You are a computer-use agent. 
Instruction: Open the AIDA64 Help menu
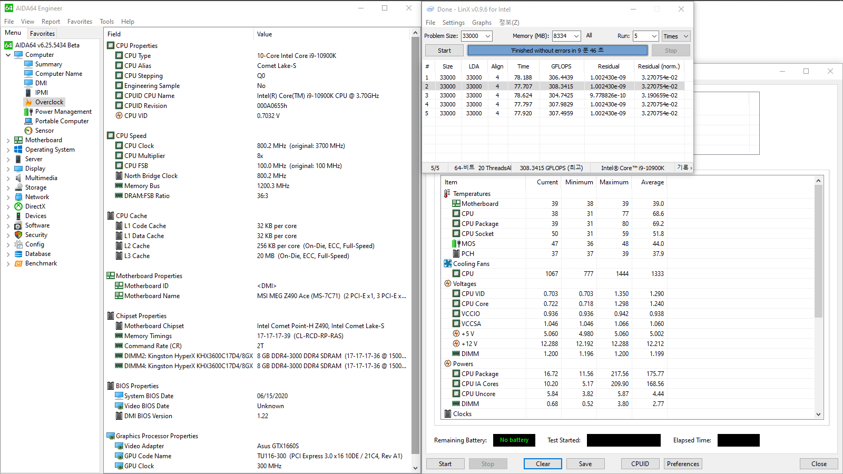(x=128, y=22)
